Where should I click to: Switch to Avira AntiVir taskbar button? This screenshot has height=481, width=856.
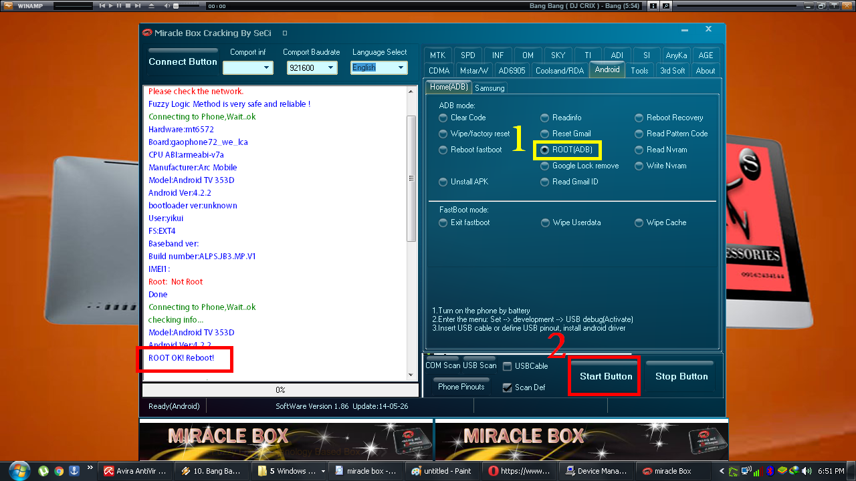coord(134,471)
